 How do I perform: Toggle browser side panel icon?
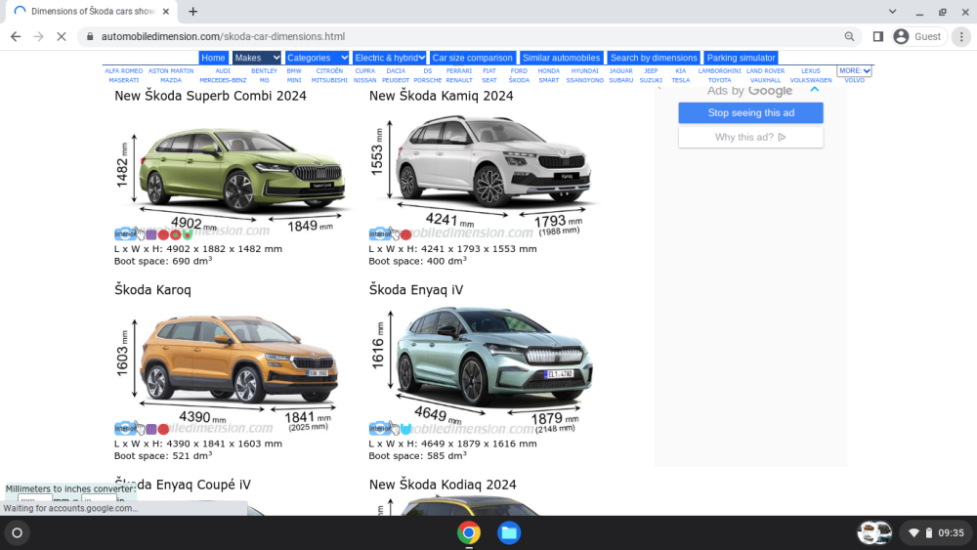tap(878, 37)
